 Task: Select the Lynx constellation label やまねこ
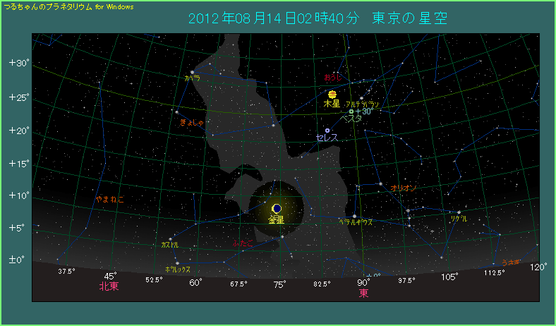click(110, 200)
